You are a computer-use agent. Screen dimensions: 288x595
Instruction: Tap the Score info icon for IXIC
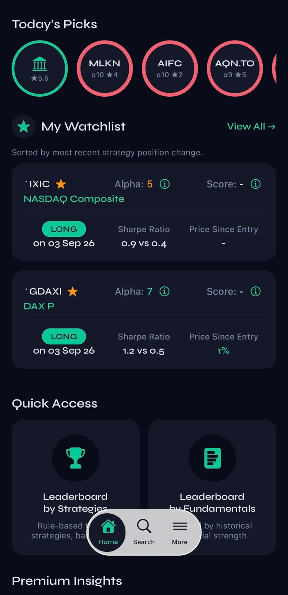256,184
